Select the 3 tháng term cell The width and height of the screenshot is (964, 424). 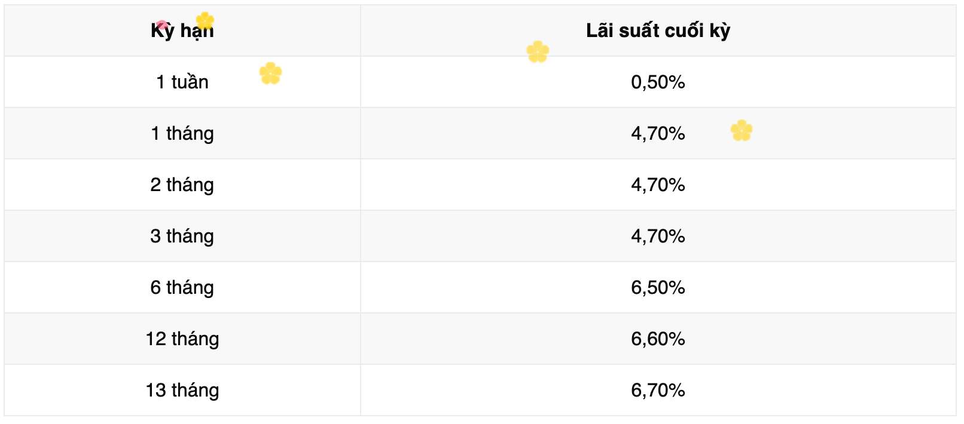click(182, 236)
